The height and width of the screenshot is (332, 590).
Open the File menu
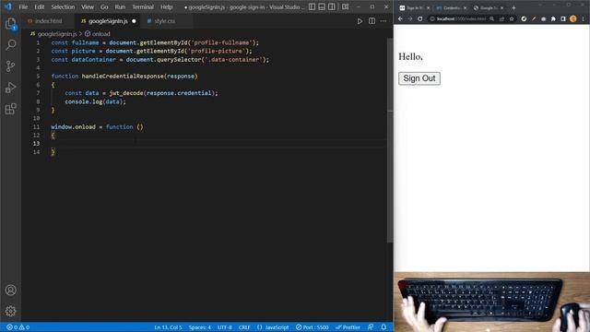pyautogui.click(x=23, y=6)
